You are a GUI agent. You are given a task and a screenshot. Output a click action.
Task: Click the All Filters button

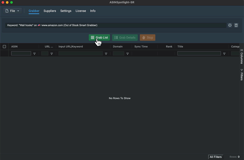pyautogui.click(x=216, y=157)
